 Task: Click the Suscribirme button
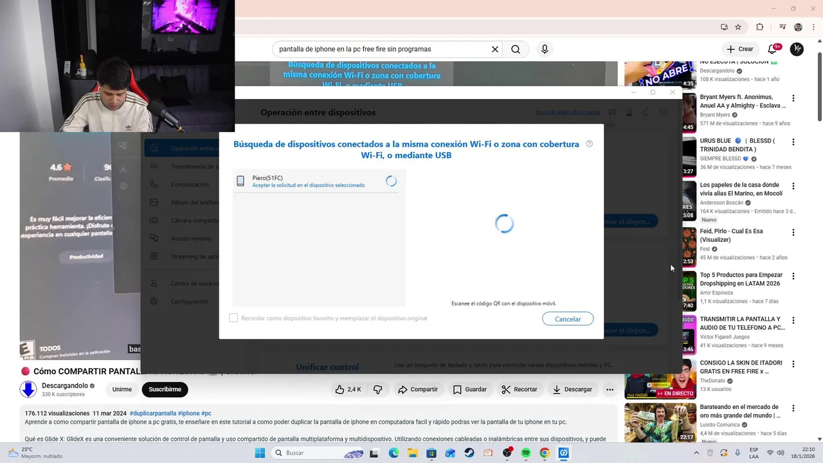[x=165, y=389]
